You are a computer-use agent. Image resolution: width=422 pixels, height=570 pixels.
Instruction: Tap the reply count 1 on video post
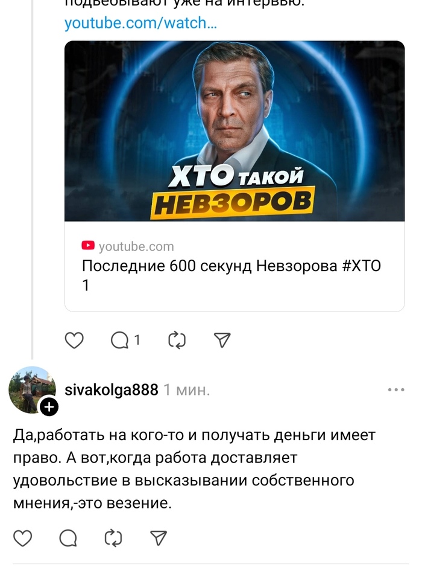[137, 341]
